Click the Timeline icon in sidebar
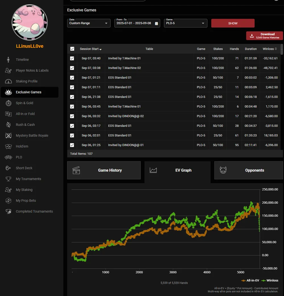 click(8, 60)
